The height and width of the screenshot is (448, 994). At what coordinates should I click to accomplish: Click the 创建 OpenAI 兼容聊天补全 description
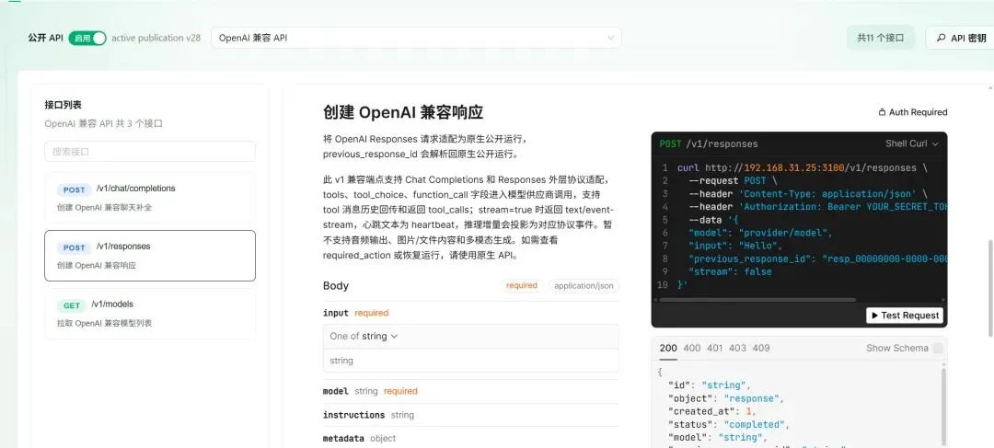click(x=105, y=208)
